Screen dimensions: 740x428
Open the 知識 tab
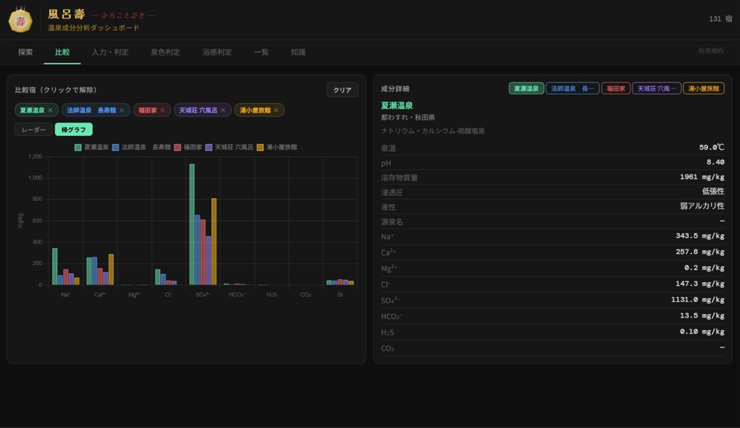[298, 52]
